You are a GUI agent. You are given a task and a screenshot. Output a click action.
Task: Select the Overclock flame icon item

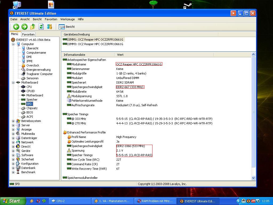tap(23, 65)
